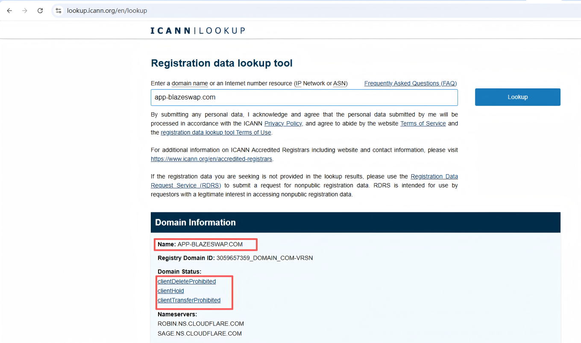Screen dimensions: 581x343
Task: Click the browser forward arrow
Action: [x=25, y=11]
